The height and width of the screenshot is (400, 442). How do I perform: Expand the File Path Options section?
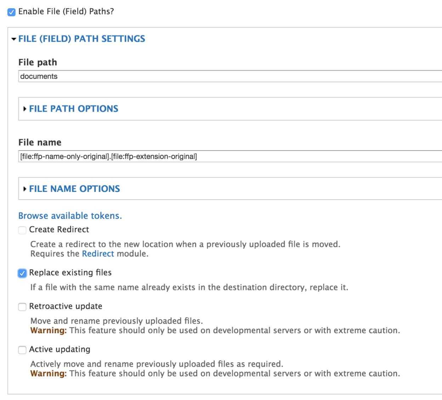coord(74,109)
